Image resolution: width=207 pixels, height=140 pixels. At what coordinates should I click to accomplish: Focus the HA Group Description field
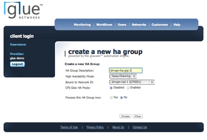tap(126, 70)
